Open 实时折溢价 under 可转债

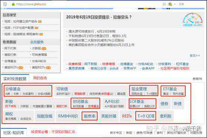click(x=63, y=94)
